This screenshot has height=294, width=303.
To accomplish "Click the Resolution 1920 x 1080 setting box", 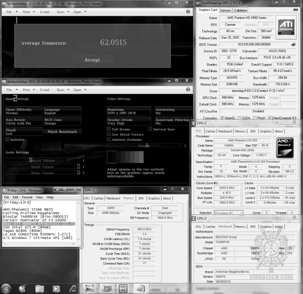I will point(129,111).
